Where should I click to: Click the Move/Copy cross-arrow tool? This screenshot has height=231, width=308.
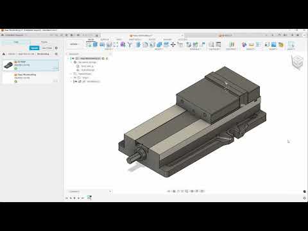[173, 44]
